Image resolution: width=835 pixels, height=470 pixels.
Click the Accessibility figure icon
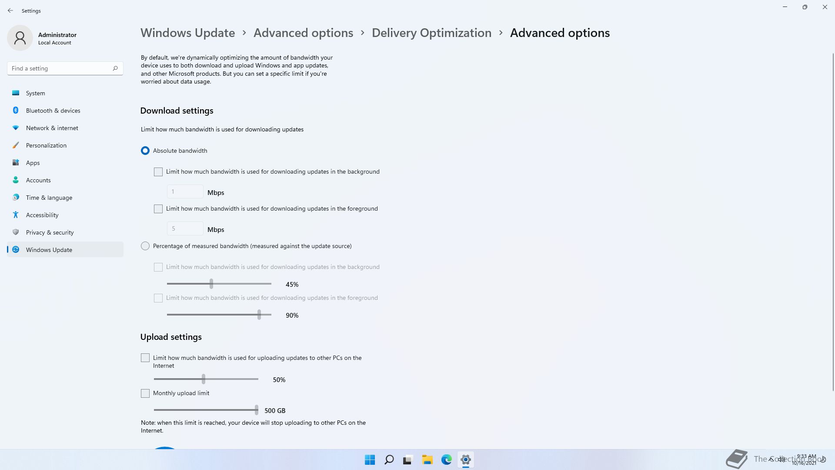pyautogui.click(x=16, y=215)
